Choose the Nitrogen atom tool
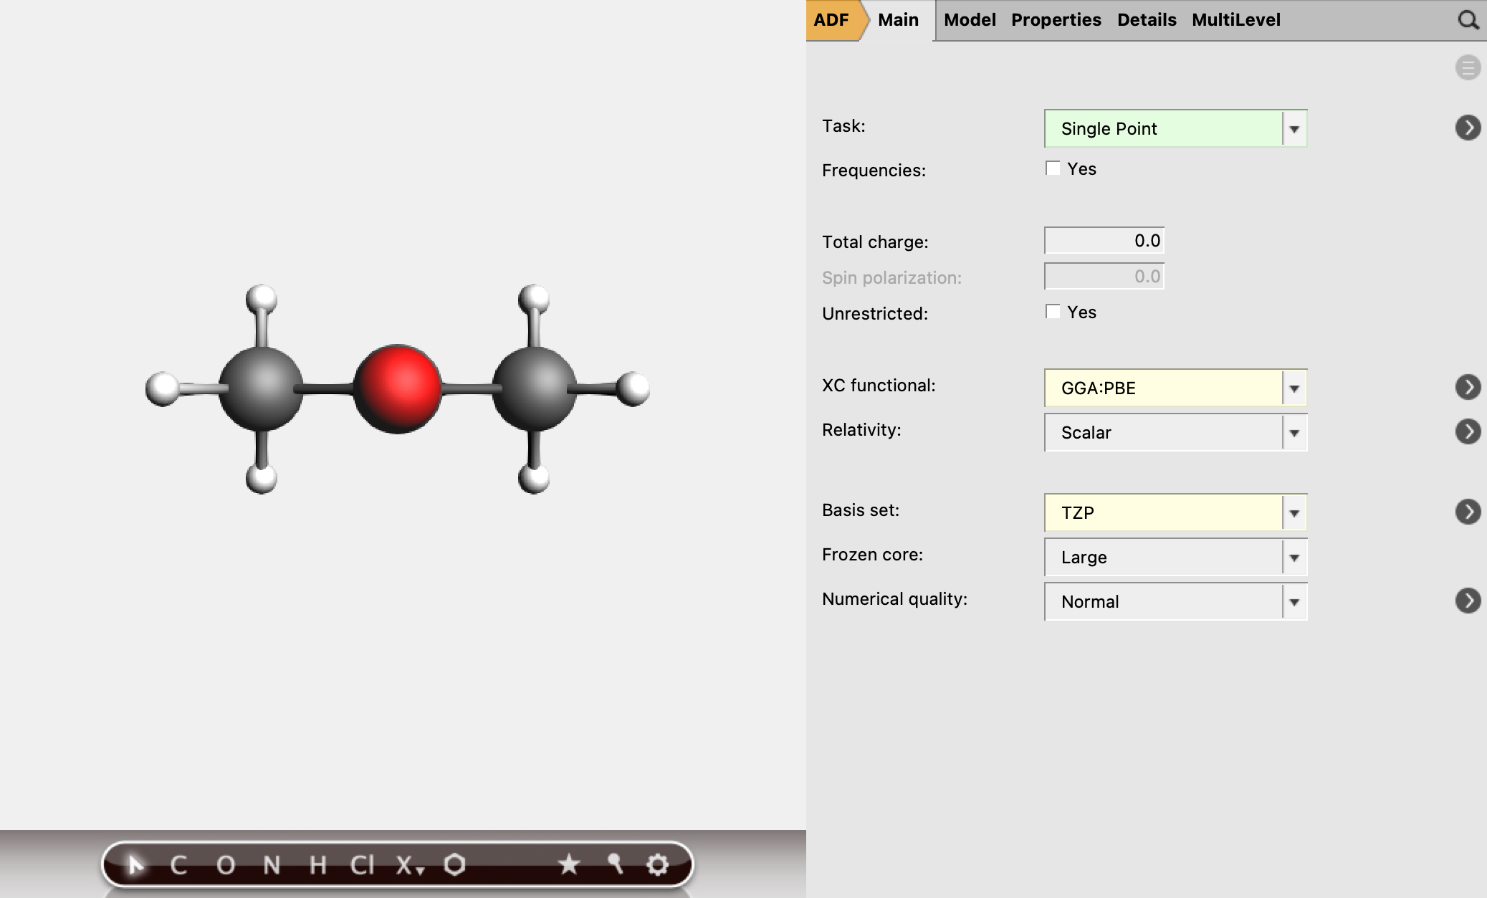 [x=272, y=865]
